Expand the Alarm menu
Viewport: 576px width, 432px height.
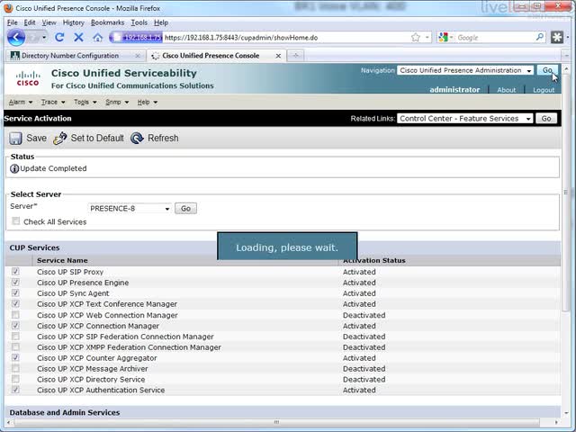pyautogui.click(x=21, y=102)
